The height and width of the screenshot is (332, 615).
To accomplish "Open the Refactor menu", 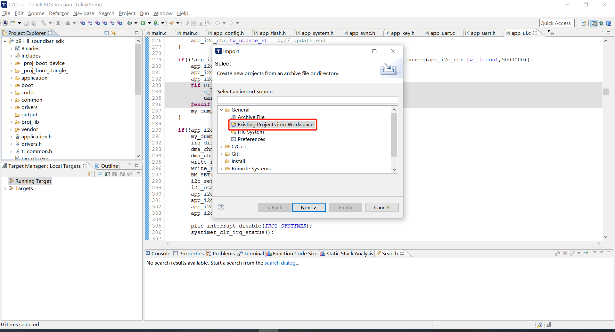I will (x=59, y=13).
